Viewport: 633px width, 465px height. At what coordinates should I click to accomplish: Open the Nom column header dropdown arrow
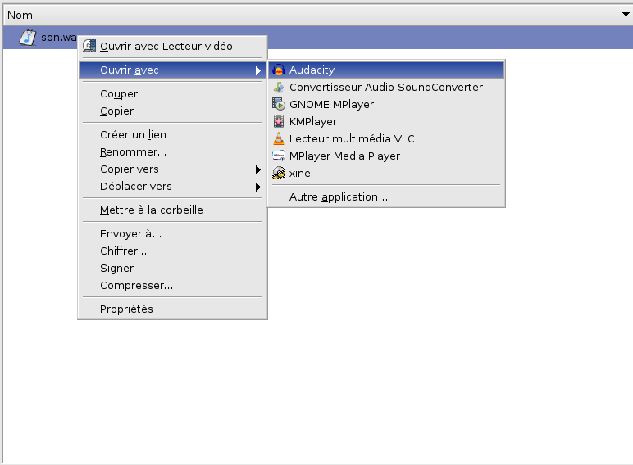pyautogui.click(x=625, y=16)
